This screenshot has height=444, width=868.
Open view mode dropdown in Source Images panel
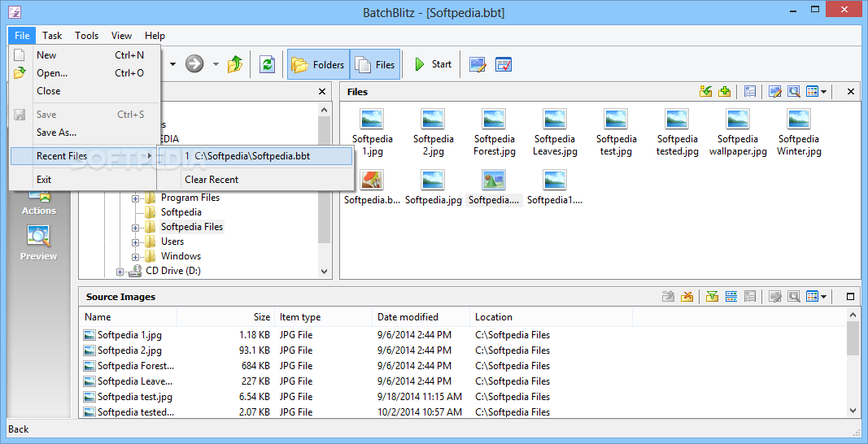[x=824, y=297]
